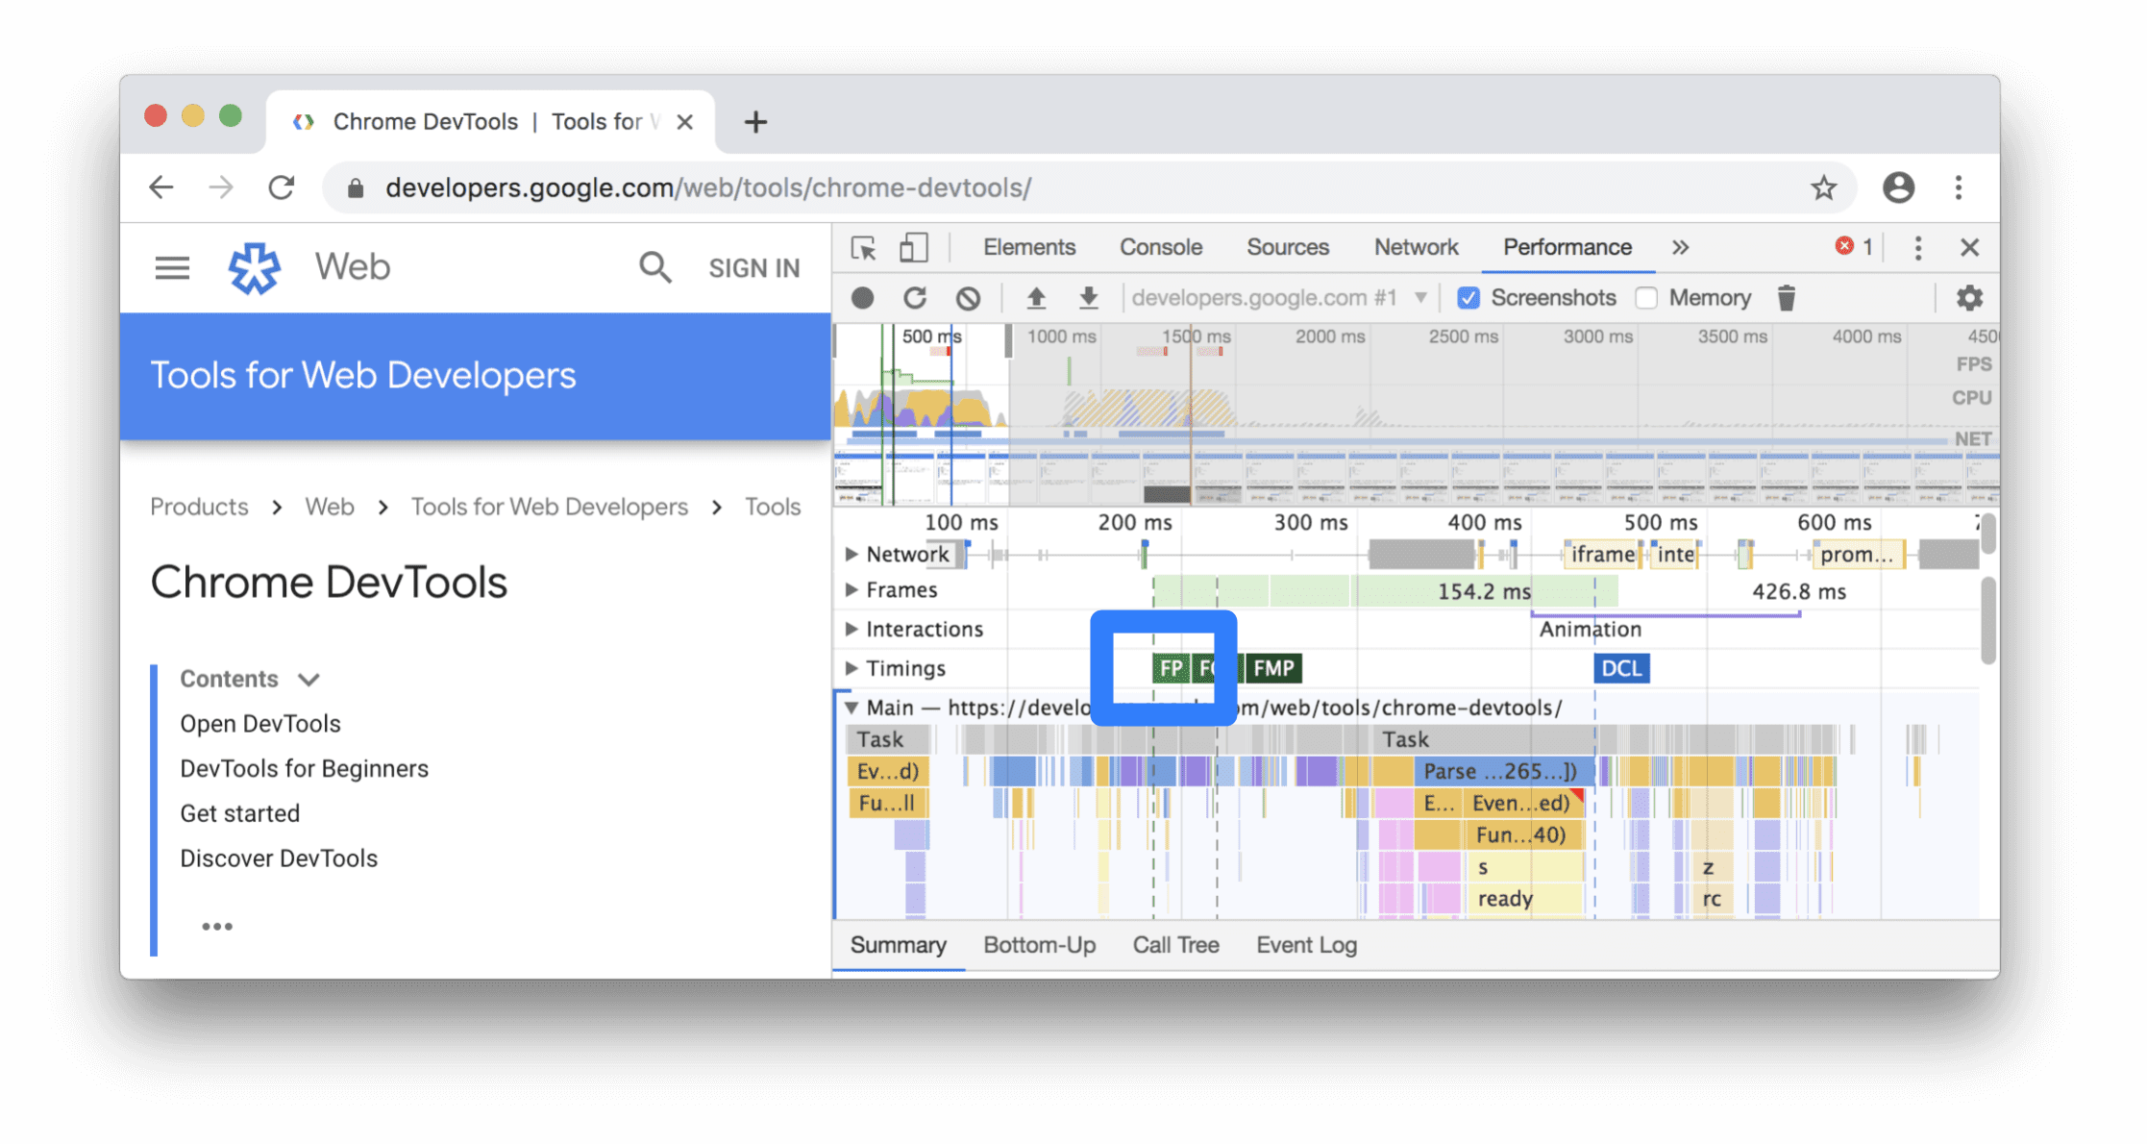Click the reload and profile icon

pos(915,297)
